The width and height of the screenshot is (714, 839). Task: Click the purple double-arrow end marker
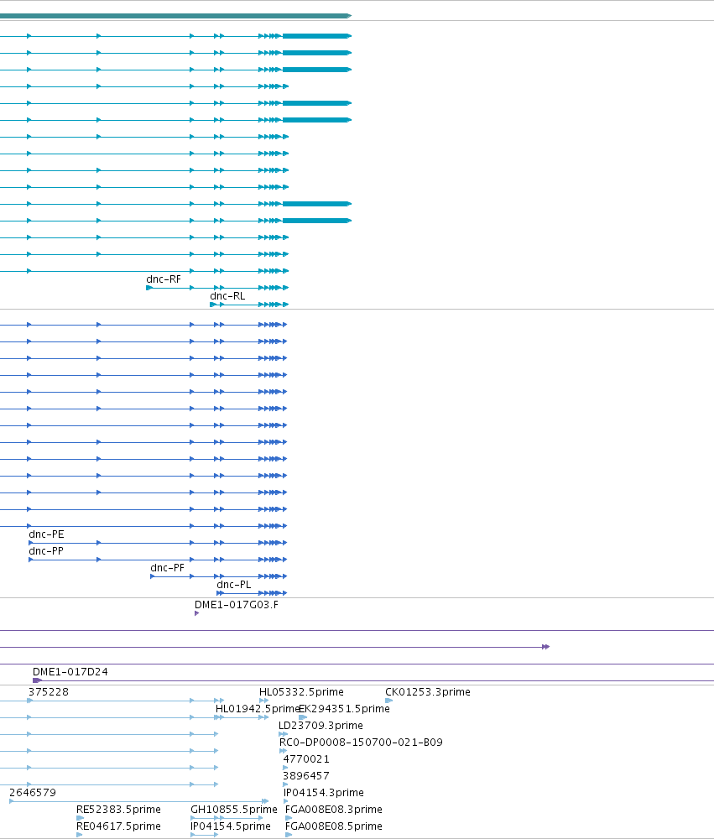coord(545,647)
